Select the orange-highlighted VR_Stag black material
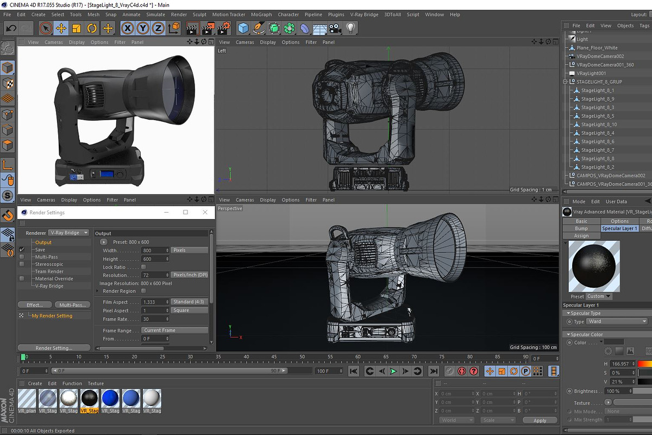Viewport: 652px width, 435px height. coord(90,401)
